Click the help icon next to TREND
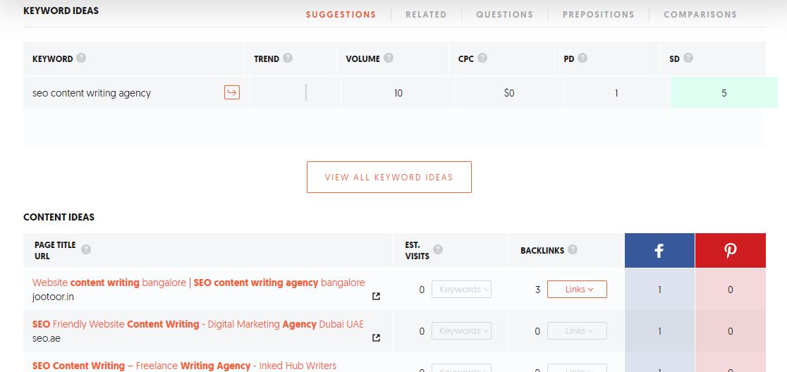 288,58
